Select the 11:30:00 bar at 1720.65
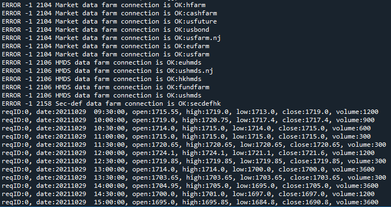Screen dimensions: 391x207 194,145
